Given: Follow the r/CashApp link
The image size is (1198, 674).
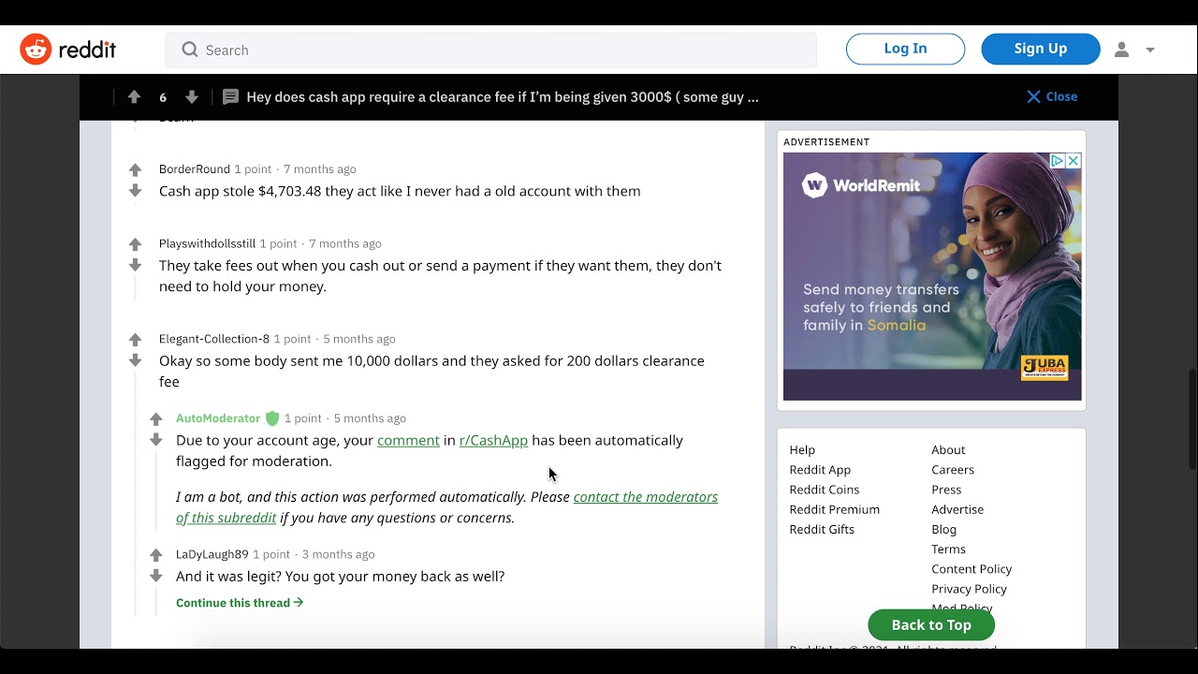Looking at the screenshot, I should pyautogui.click(x=493, y=440).
